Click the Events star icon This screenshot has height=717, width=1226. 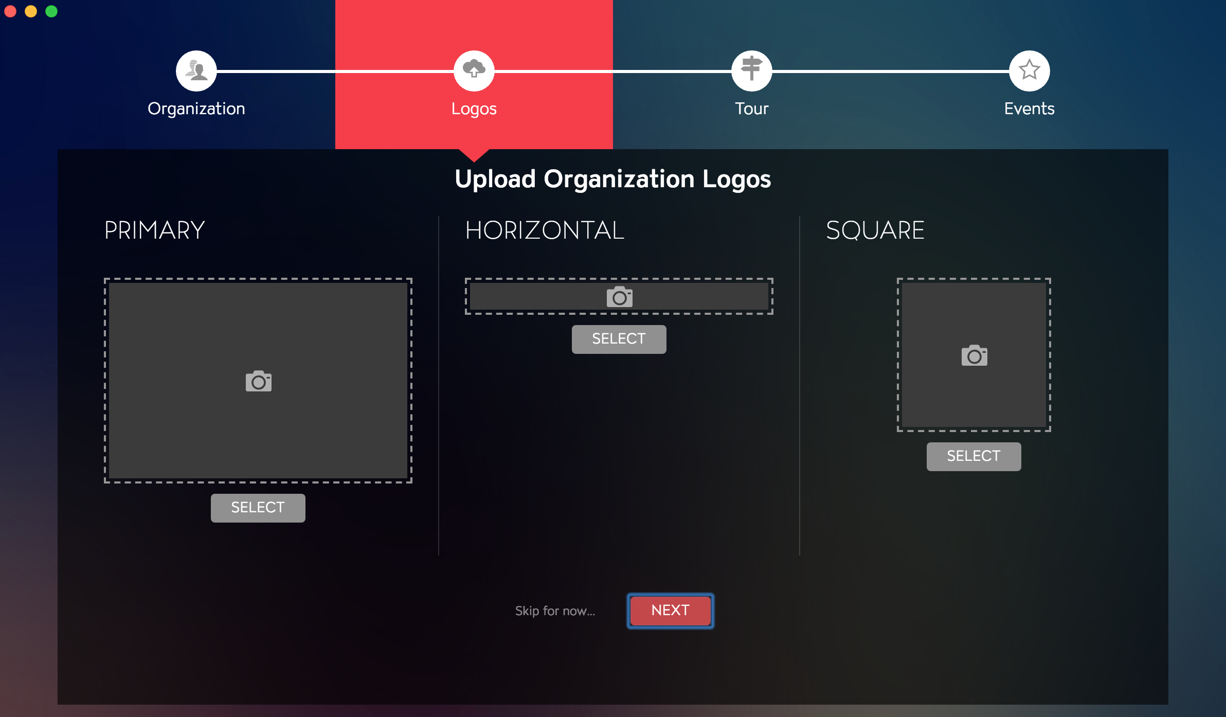point(1030,70)
